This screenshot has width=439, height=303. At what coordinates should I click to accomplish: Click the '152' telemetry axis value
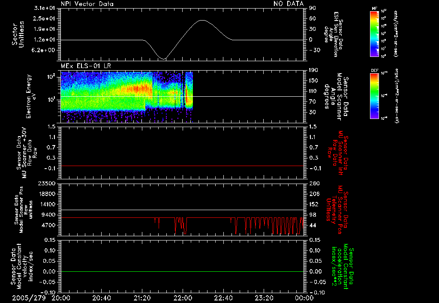[x=314, y=204]
